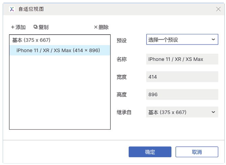Image resolution: width=226 pixels, height=165 pixels.
Task: Select iPhone 11 / XR / XS Max view
Action: point(58,50)
